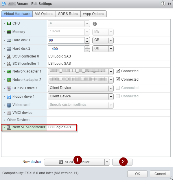Click the help question mark icon

pyautogui.click(x=163, y=4)
